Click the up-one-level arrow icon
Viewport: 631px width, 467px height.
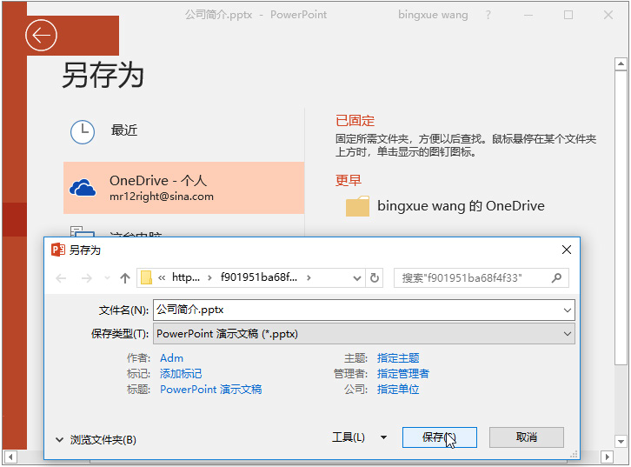[x=125, y=277]
